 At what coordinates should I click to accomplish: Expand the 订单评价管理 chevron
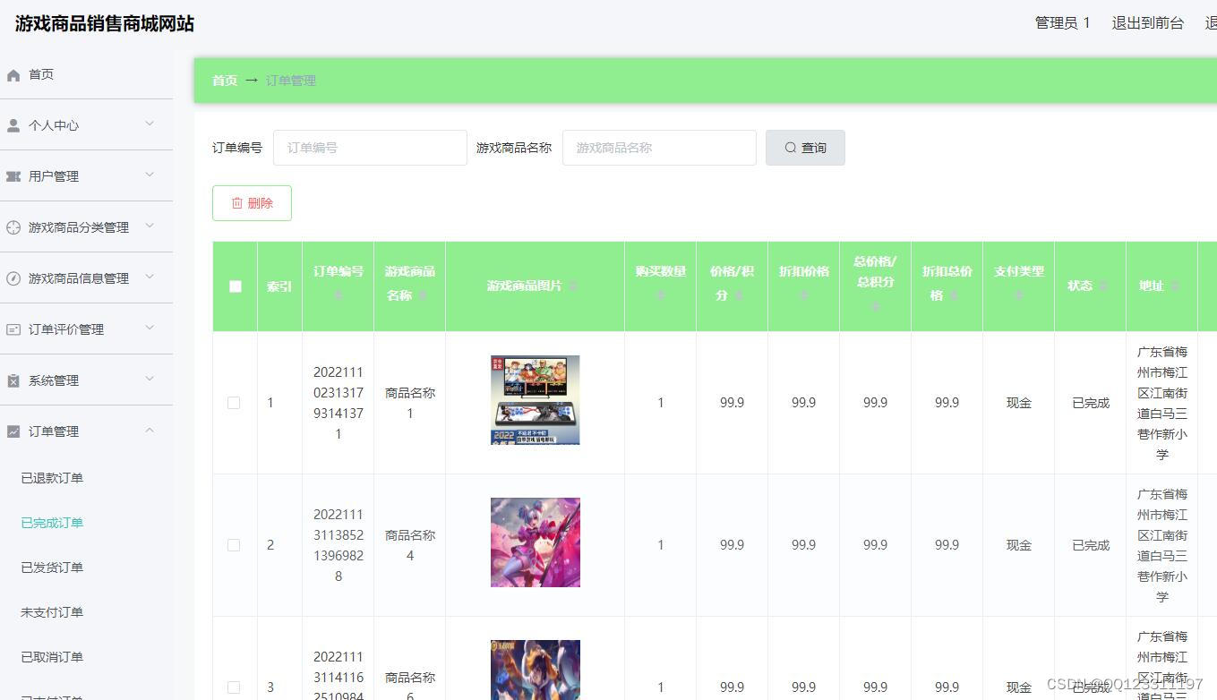(x=150, y=329)
